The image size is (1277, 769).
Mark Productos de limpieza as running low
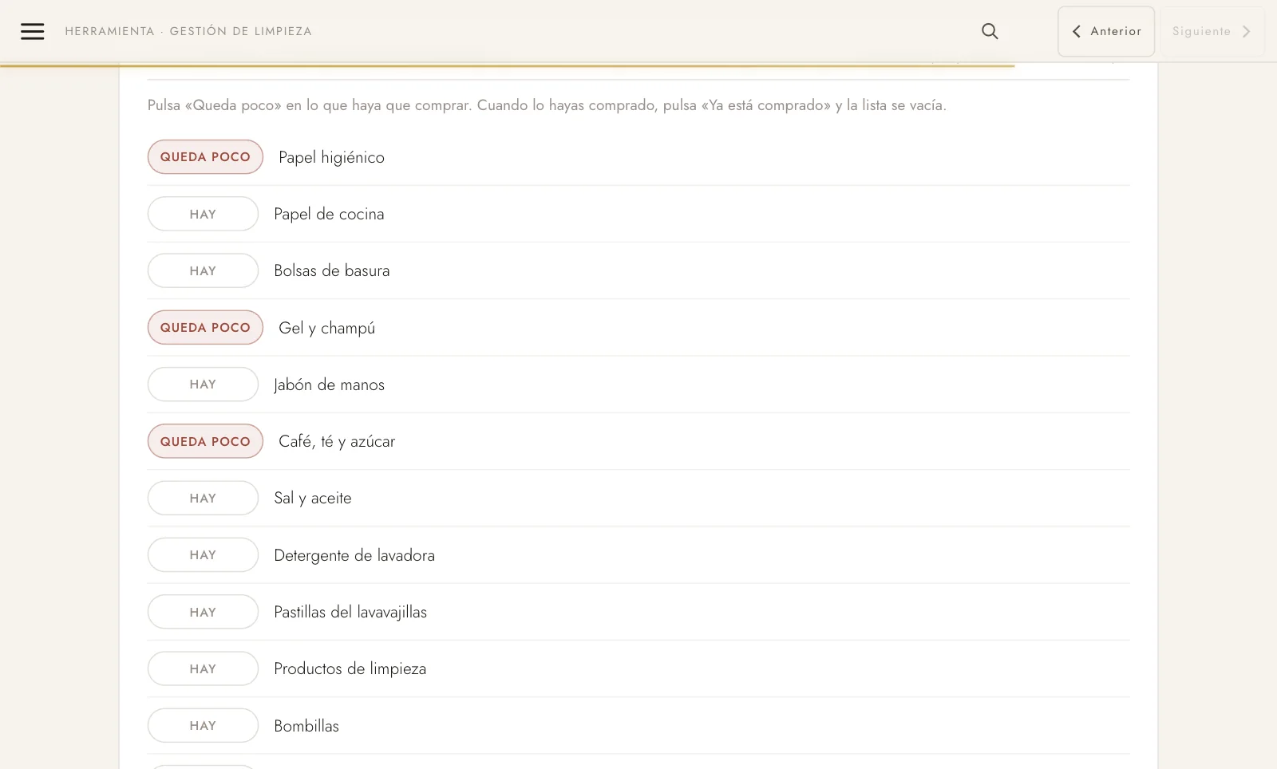click(x=203, y=668)
